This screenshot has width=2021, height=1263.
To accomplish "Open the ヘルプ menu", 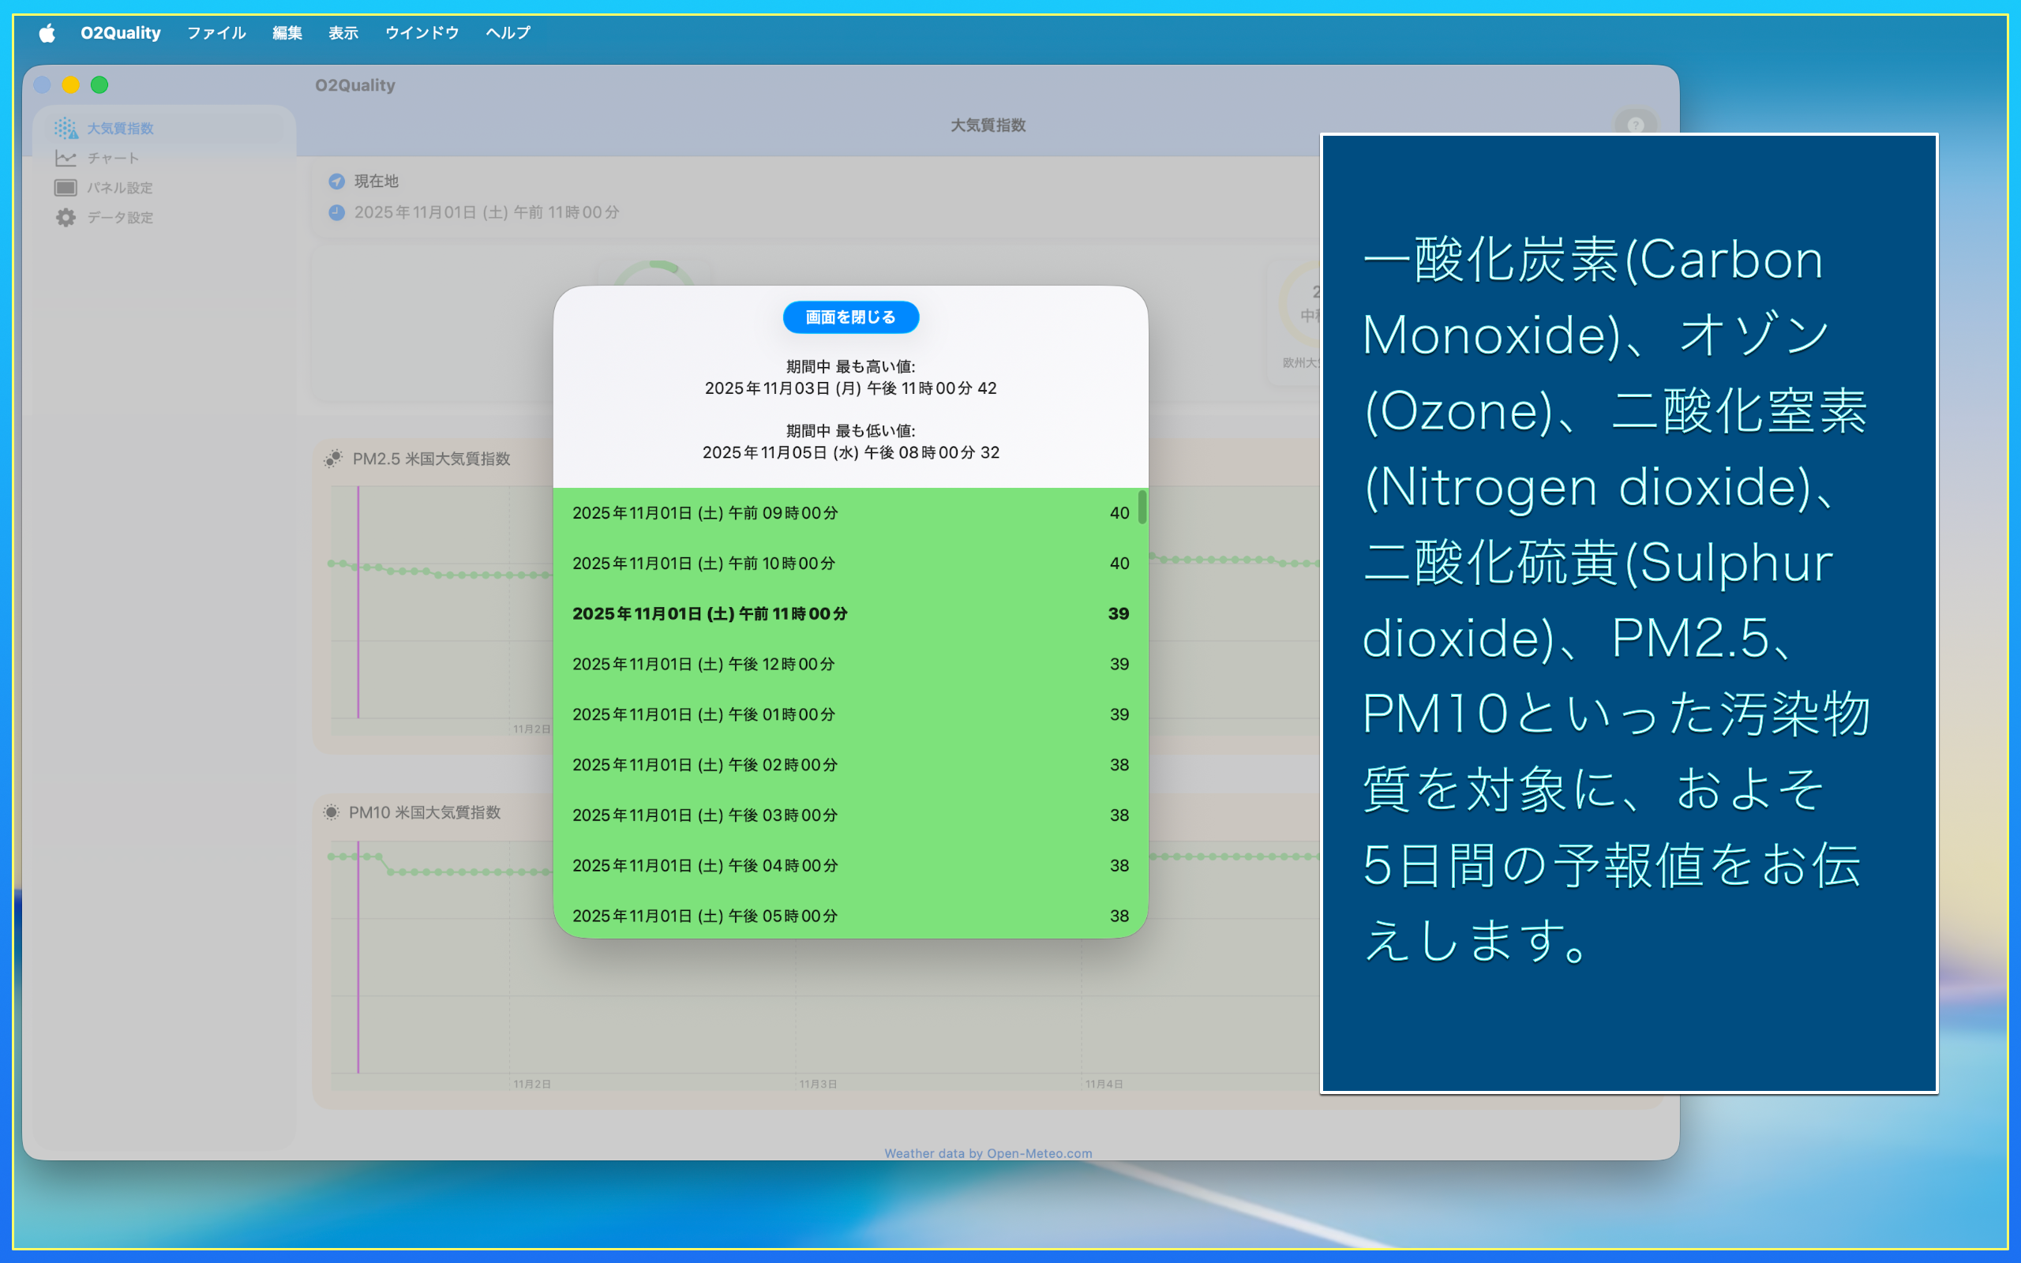I will tap(508, 32).
